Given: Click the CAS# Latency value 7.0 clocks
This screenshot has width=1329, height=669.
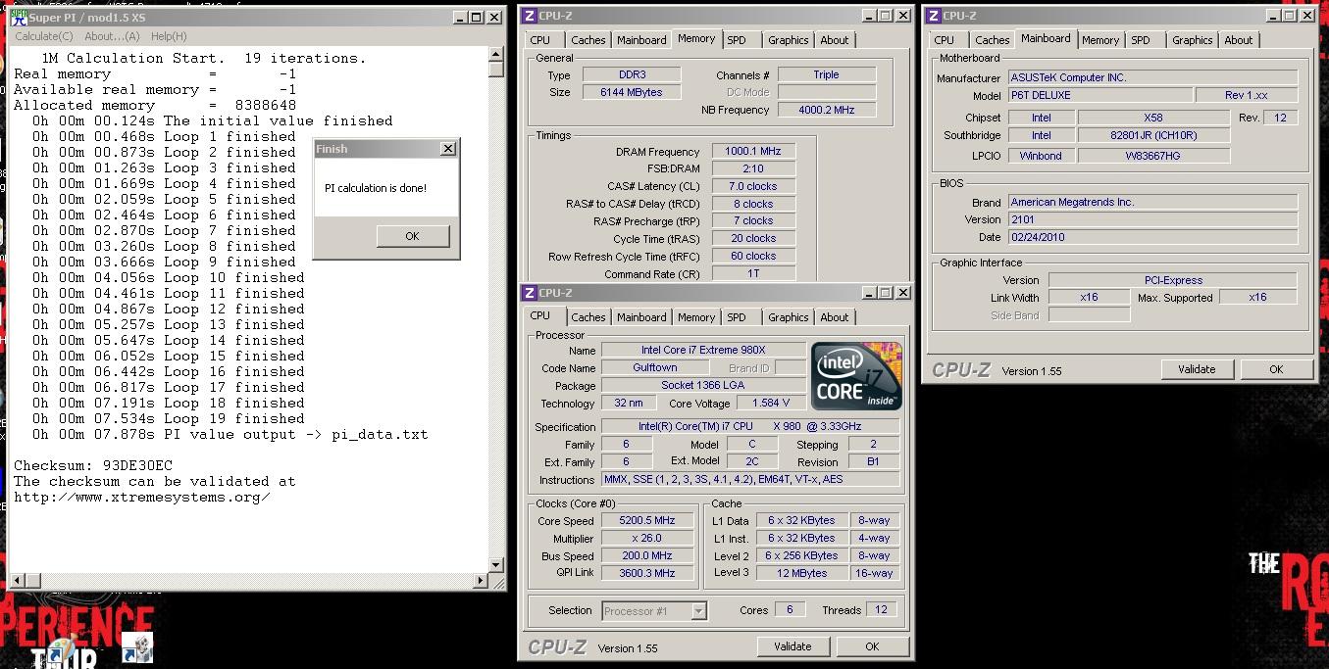Looking at the screenshot, I should coord(754,186).
